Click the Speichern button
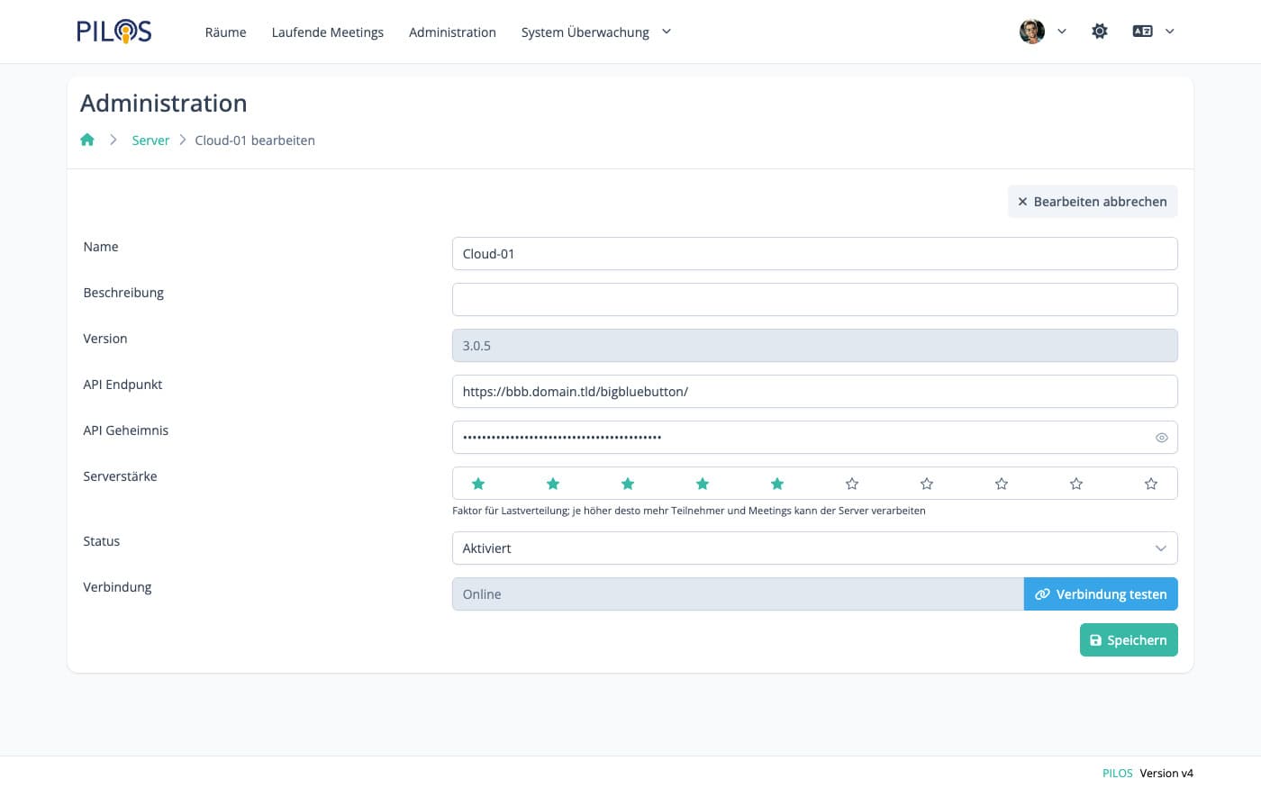The height and width of the screenshot is (788, 1261). [1128, 640]
